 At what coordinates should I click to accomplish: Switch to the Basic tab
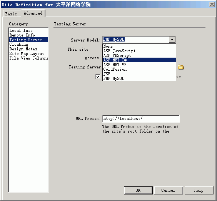tap(11, 14)
